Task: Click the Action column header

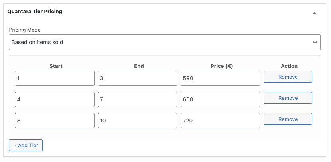Action: [x=289, y=66]
